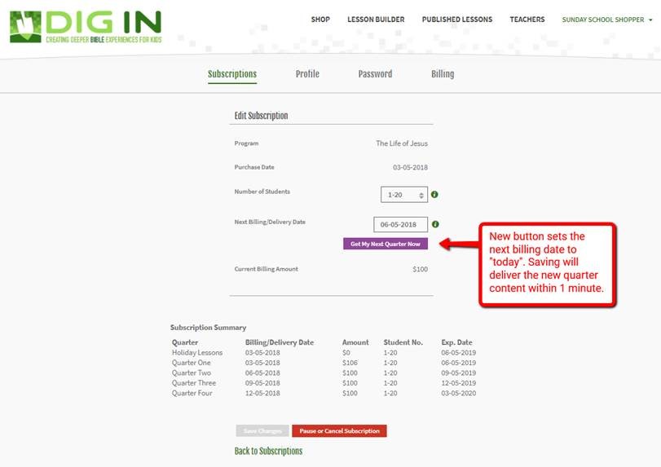The height and width of the screenshot is (467, 661).
Task: Switch to the Subscriptions tab
Action: point(231,74)
